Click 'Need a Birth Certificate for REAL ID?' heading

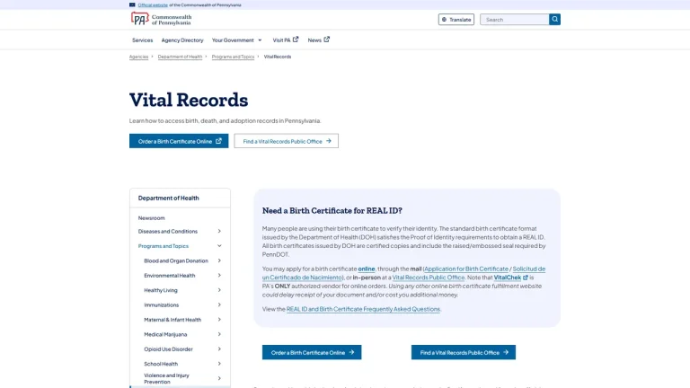[x=332, y=211]
